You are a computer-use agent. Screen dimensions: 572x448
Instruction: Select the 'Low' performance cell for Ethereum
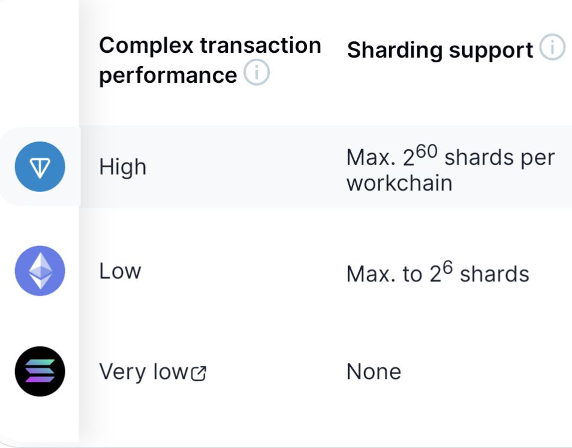(x=120, y=271)
